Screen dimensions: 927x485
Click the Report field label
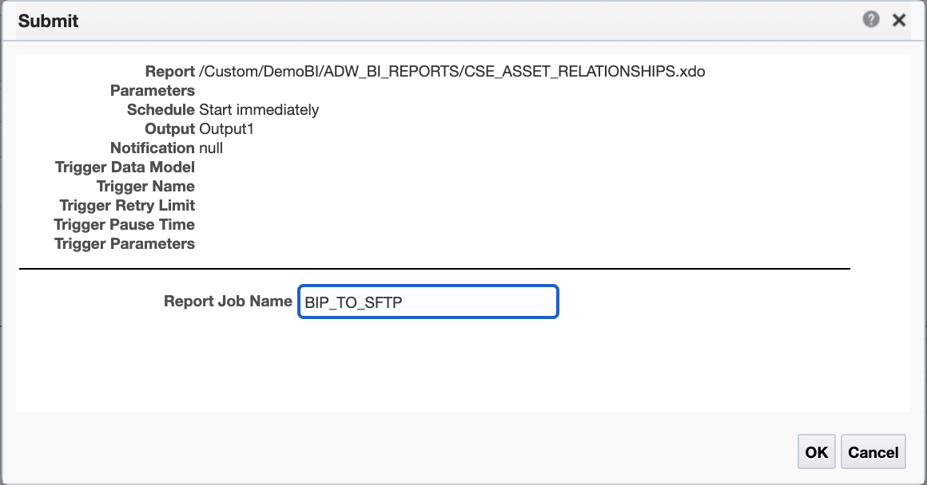[x=169, y=72]
